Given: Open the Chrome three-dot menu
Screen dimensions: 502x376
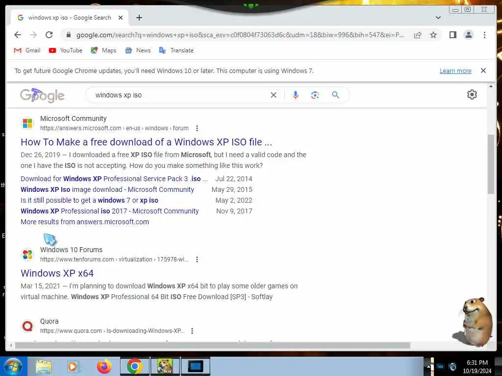Looking at the screenshot, I should pos(484,35).
